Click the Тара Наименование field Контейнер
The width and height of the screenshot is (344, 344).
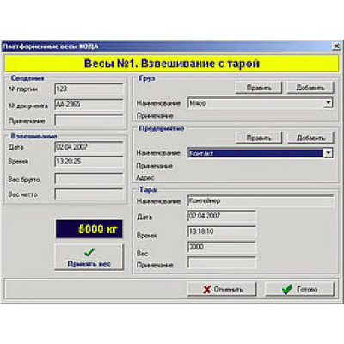point(261,201)
